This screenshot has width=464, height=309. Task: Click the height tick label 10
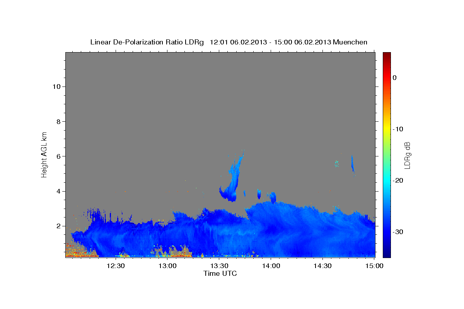click(x=56, y=87)
